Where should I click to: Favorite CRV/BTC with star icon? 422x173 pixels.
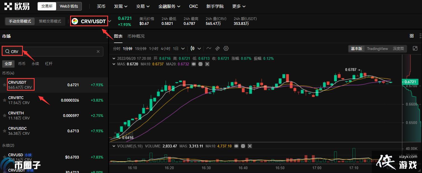point(4,100)
